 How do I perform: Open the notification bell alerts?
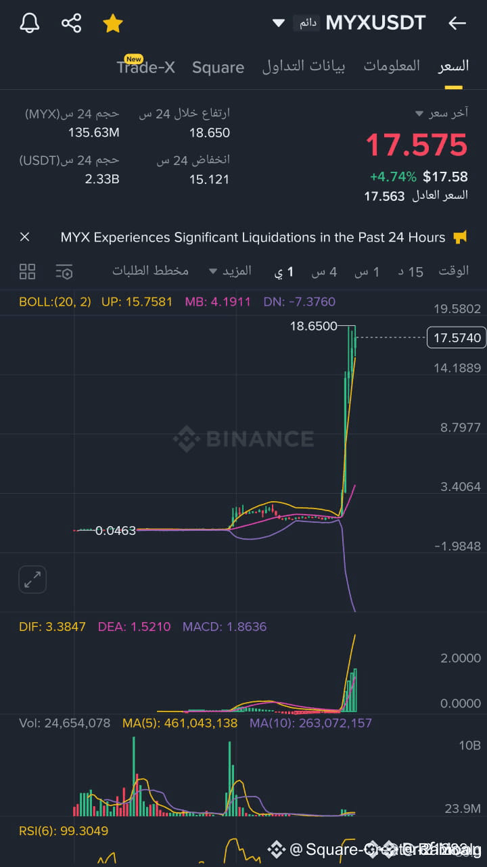29,24
